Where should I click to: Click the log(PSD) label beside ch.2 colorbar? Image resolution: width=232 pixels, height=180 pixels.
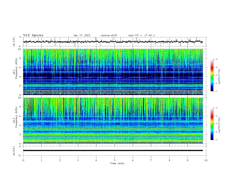219,125
